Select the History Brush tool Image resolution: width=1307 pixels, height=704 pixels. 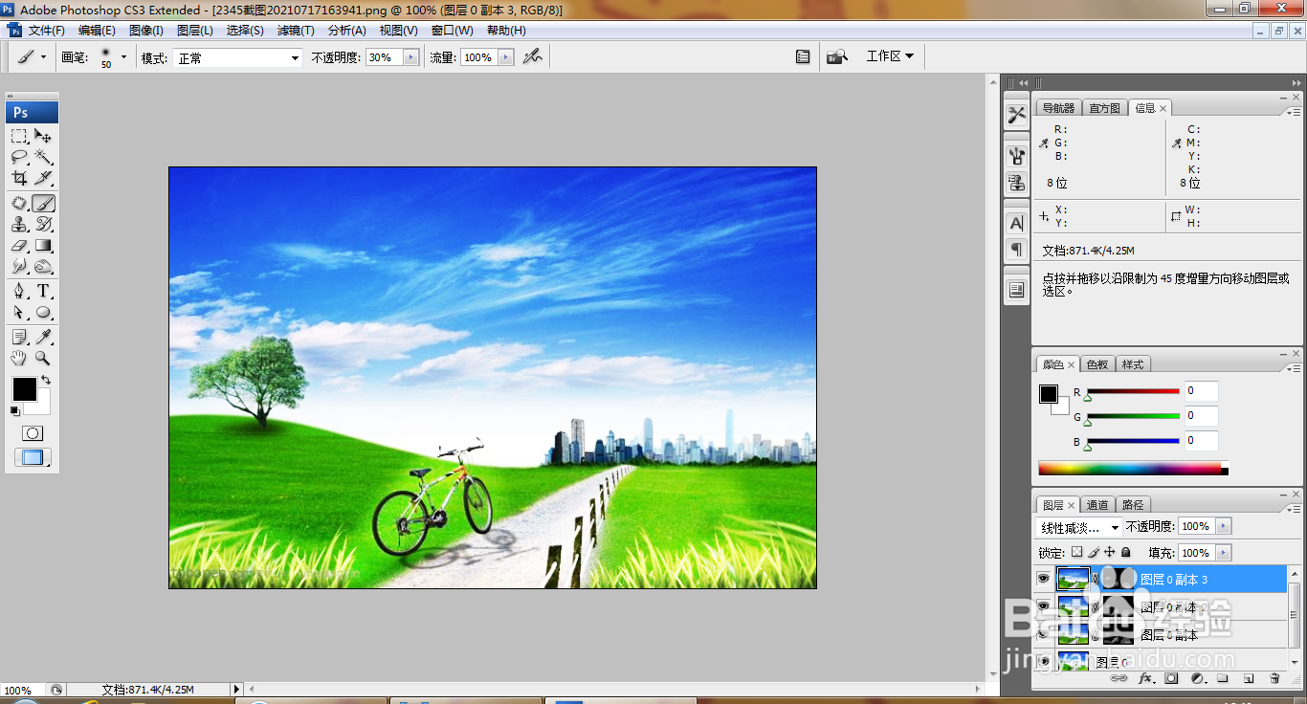click(x=43, y=224)
